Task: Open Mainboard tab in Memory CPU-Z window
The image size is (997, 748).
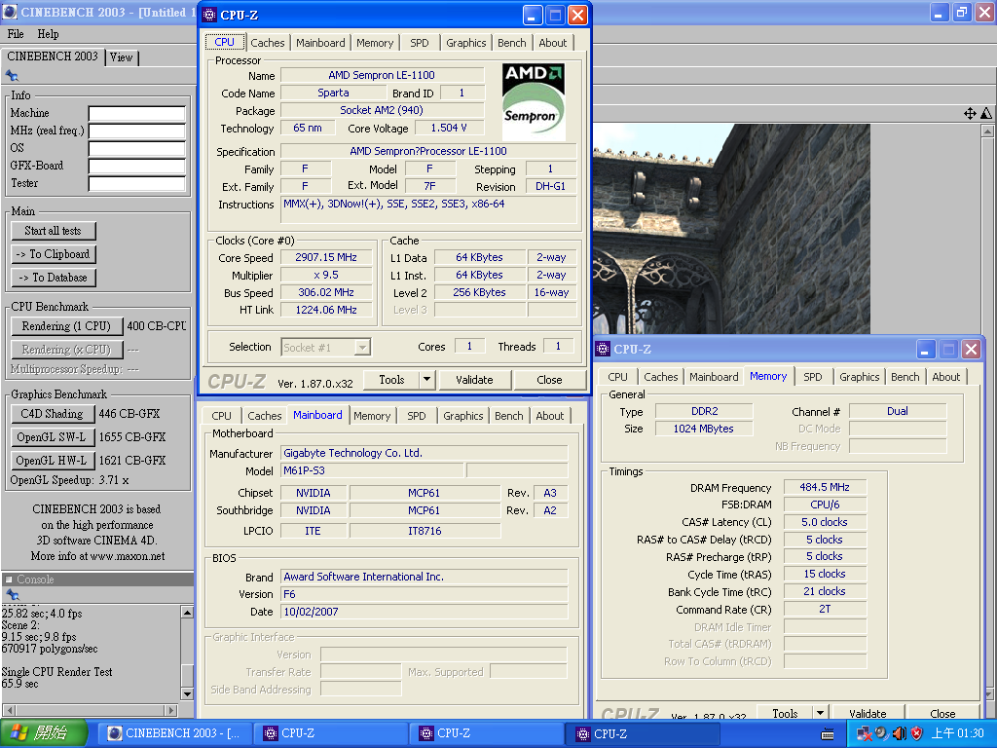Action: pos(714,377)
